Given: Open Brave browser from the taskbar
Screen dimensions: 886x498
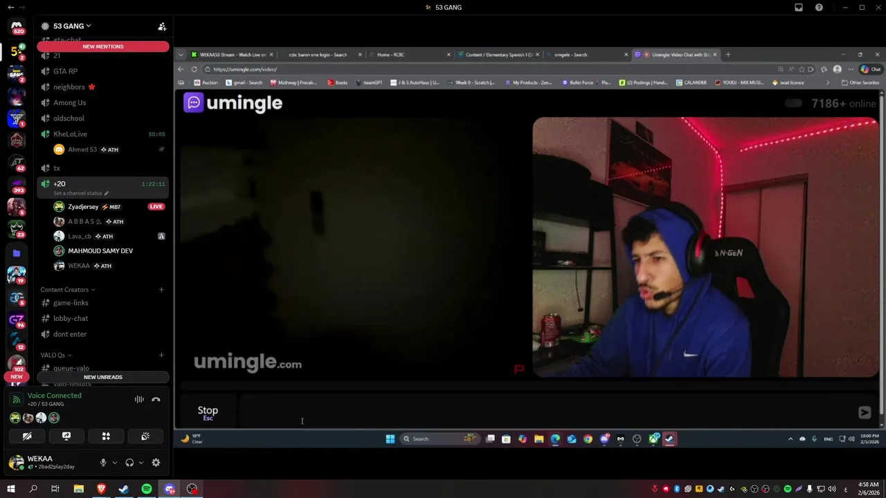Looking at the screenshot, I should click(102, 489).
